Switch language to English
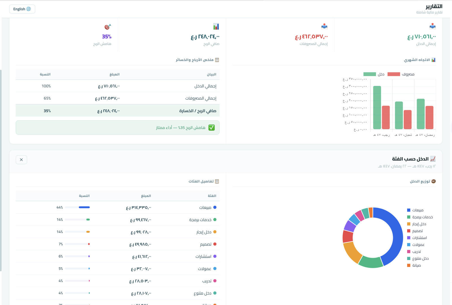The height and width of the screenshot is (305, 452). 22,9
